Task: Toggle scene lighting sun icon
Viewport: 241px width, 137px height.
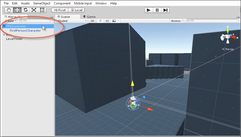Action: pyautogui.click(x=100, y=21)
